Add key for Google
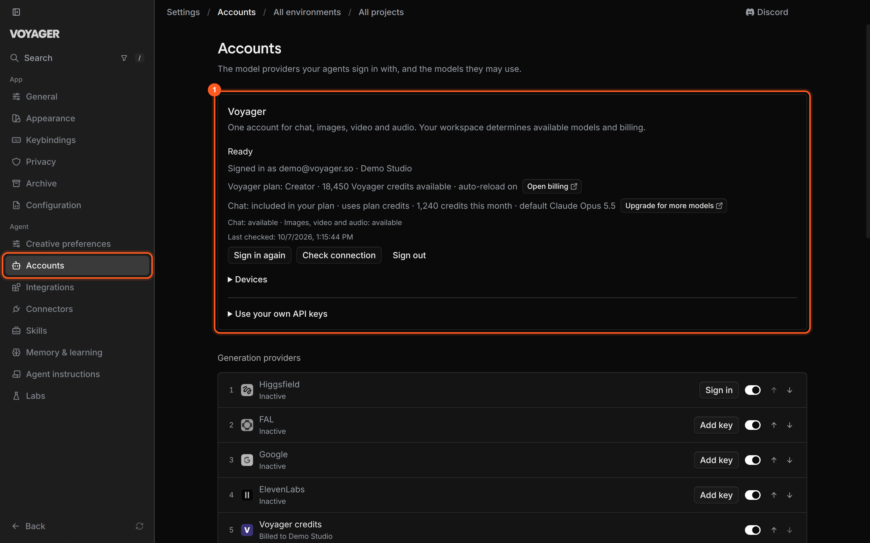 pos(716,460)
